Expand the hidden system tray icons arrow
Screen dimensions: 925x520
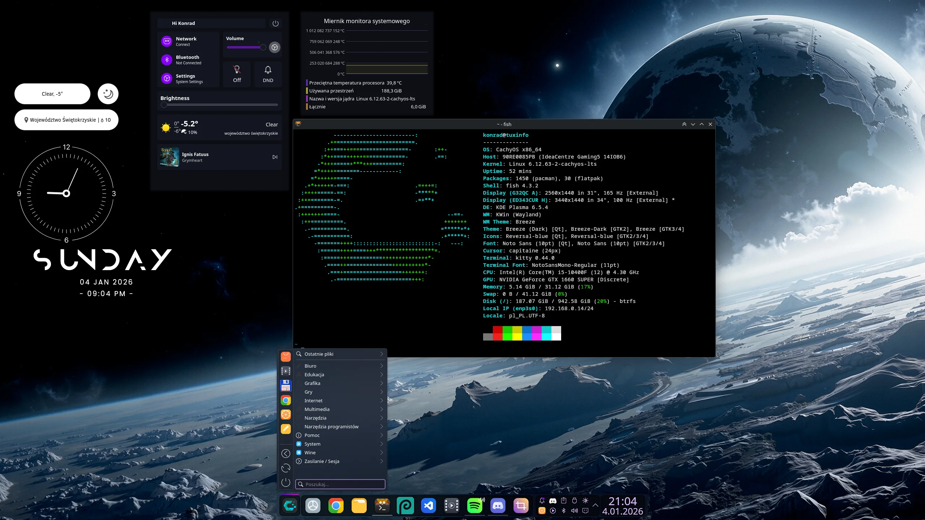click(595, 506)
